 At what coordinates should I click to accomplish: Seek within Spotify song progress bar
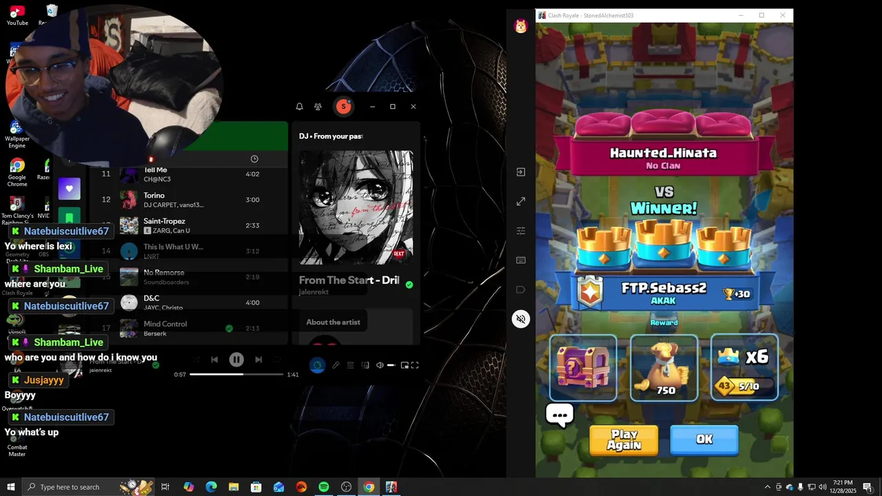[x=236, y=374]
